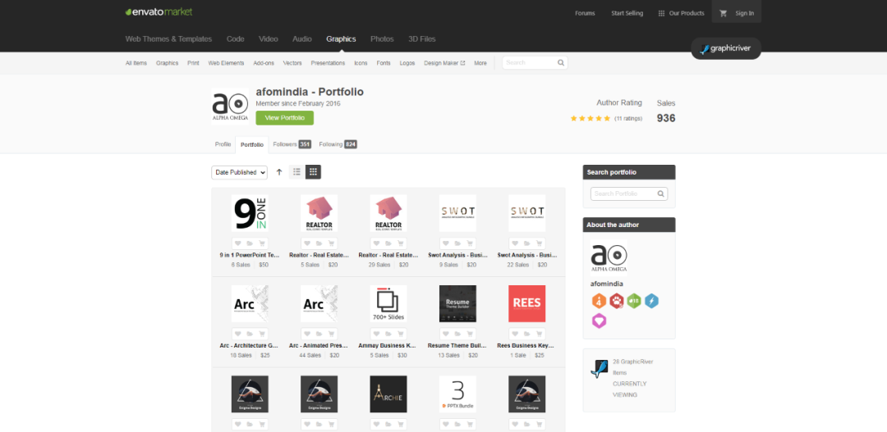
Task: Focus the top Search input field
Action: (x=535, y=62)
